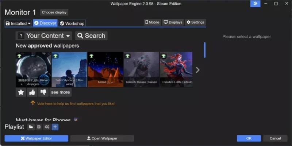
Task: Switch to the Workshop tab
Action: tap(72, 23)
